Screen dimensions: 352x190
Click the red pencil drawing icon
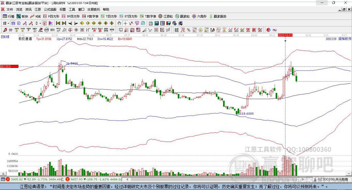pyautogui.click(x=5, y=30)
